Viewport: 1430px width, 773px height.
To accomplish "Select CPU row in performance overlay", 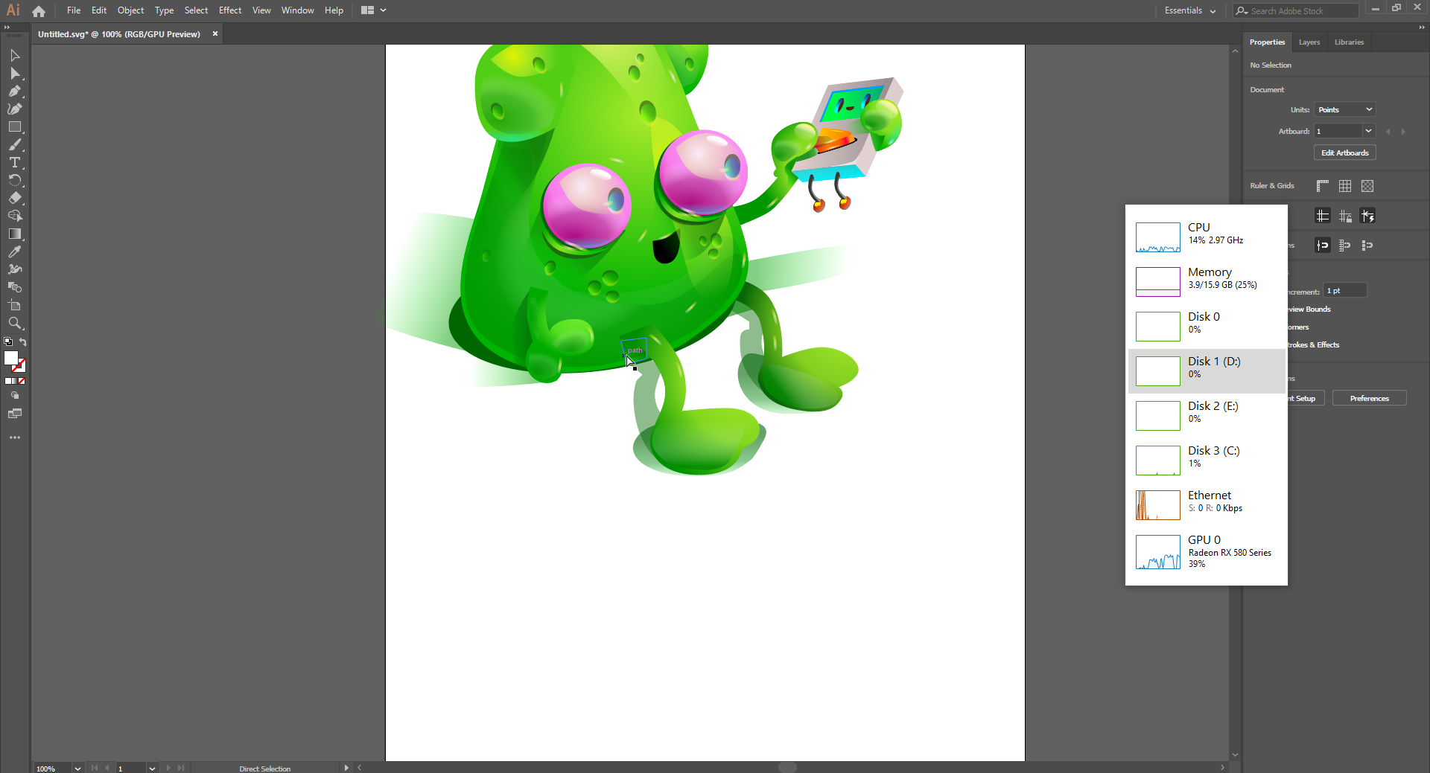I will (x=1207, y=237).
